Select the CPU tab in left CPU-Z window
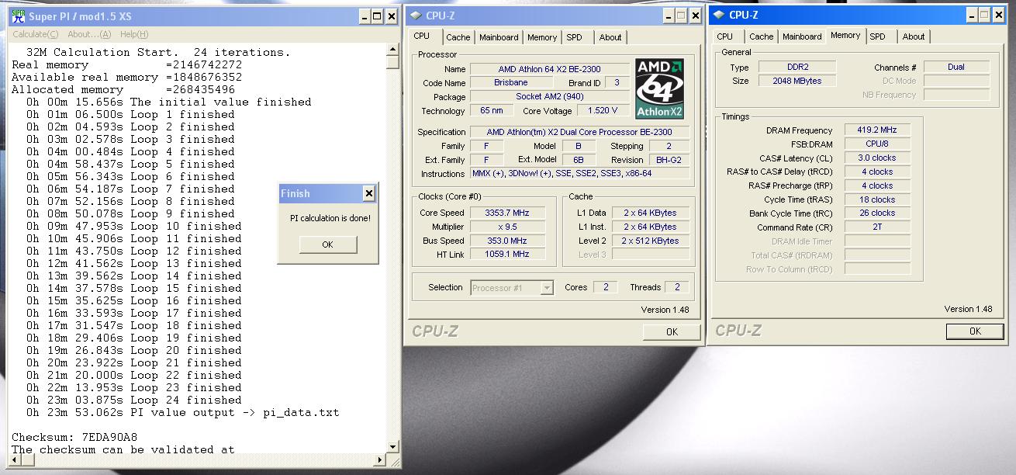The image size is (1016, 475). click(x=422, y=36)
